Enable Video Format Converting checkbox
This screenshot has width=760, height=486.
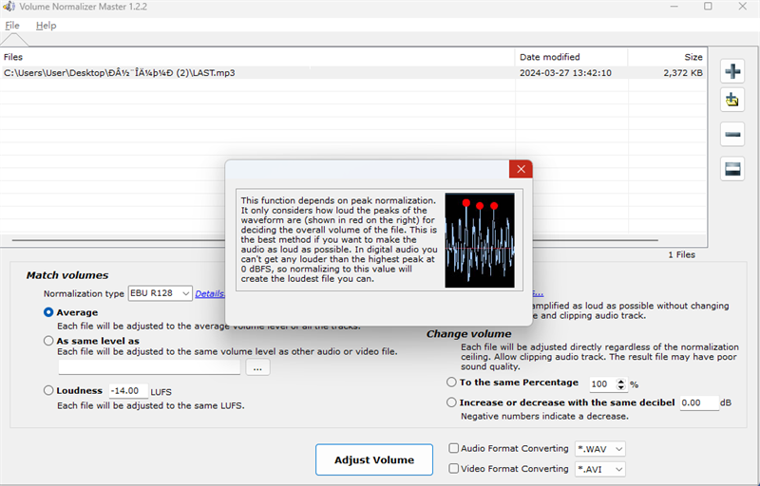(454, 469)
